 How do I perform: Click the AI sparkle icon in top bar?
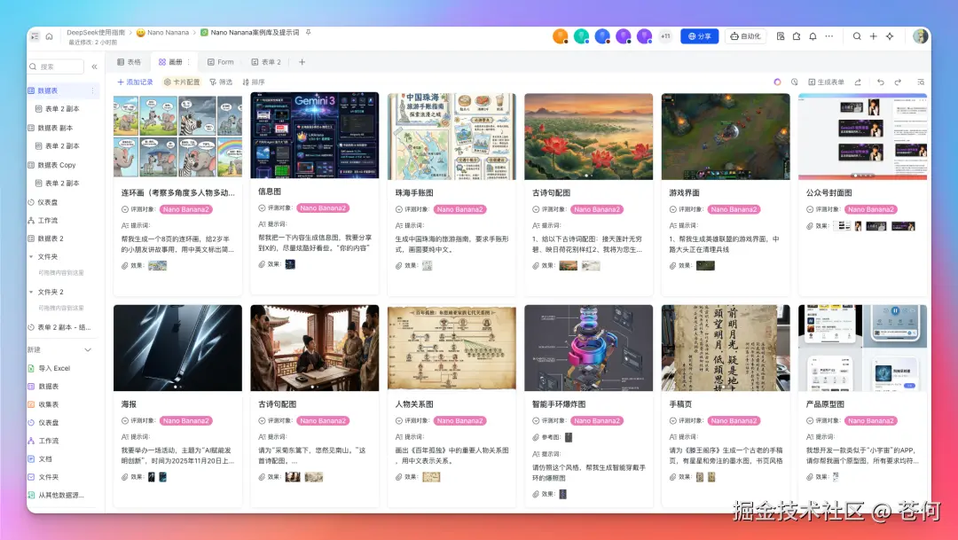pos(890,35)
